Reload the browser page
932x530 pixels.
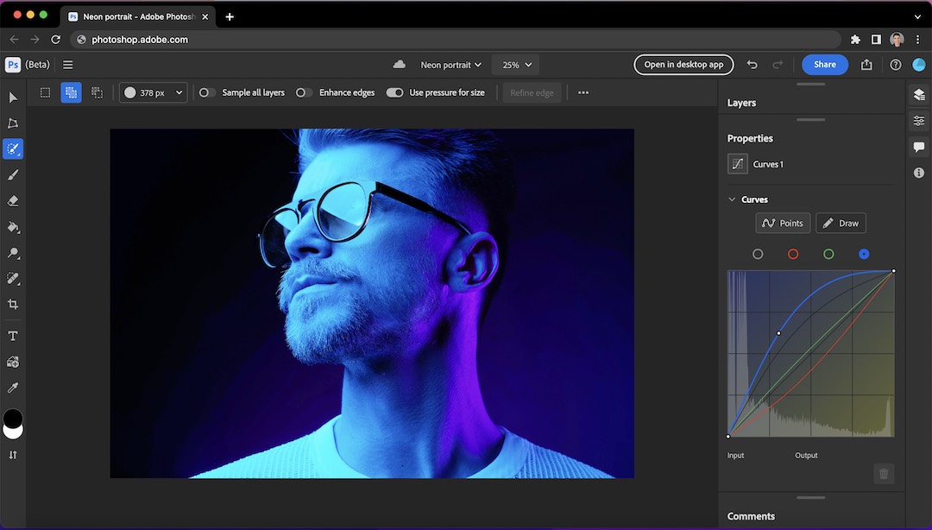[55, 39]
